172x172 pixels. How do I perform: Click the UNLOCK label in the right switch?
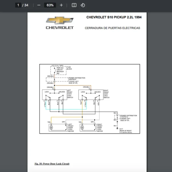(x=97, y=92)
